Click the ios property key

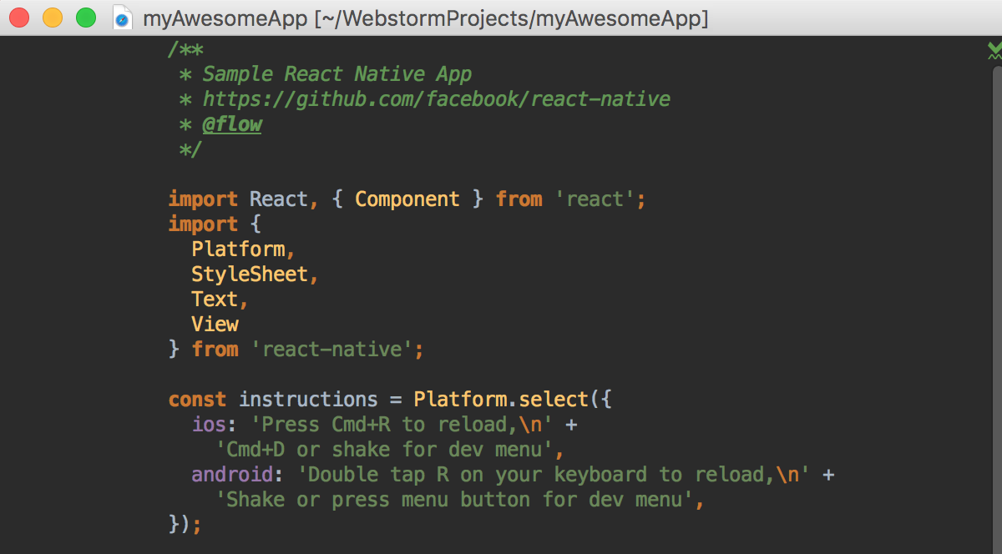[210, 425]
